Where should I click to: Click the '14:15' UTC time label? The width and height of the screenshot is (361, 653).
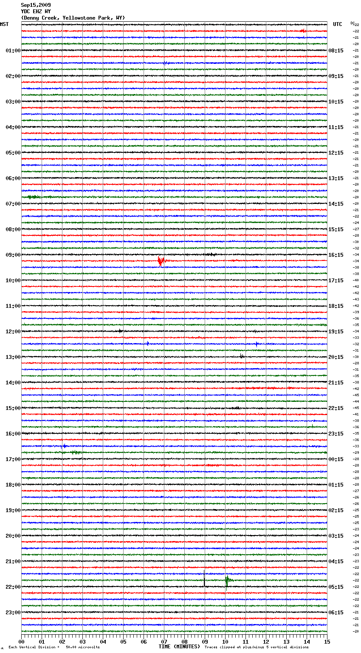[336, 204]
